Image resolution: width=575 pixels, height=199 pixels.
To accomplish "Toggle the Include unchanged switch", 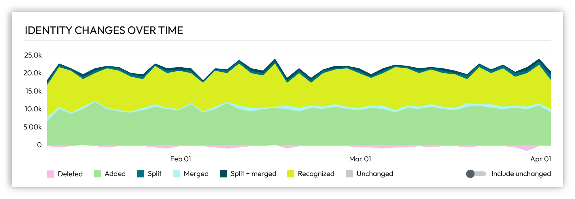I will pyautogui.click(x=476, y=174).
